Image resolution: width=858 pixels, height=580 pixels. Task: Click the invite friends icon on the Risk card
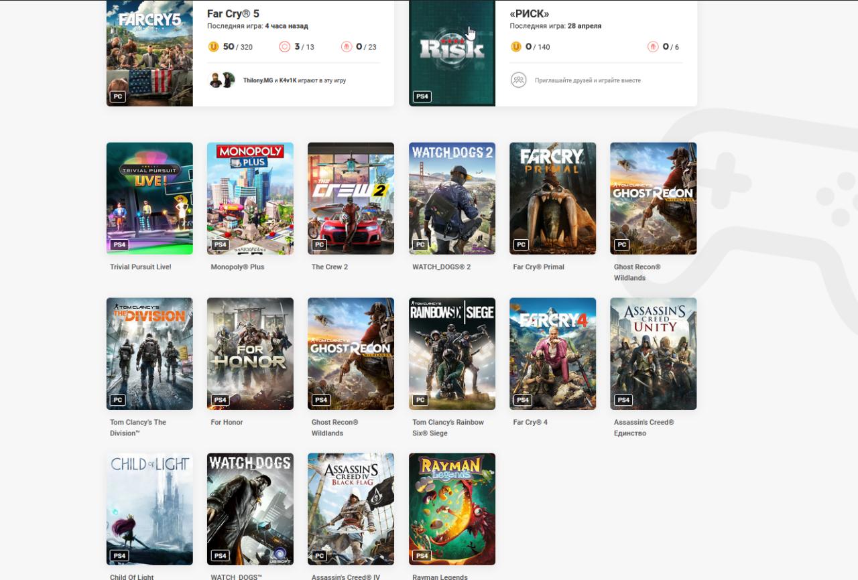[x=518, y=80]
